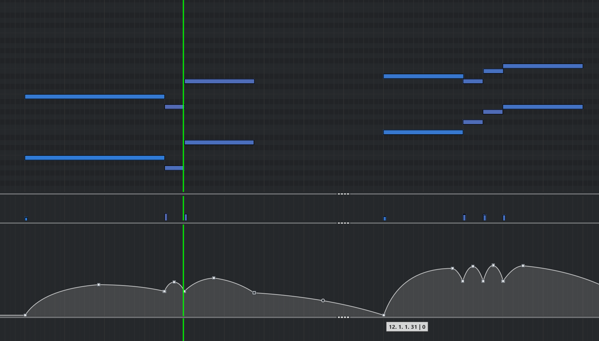The height and width of the screenshot is (341, 599).
Task: Click the last velocity bar in the velocity lane
Action: click(504, 218)
